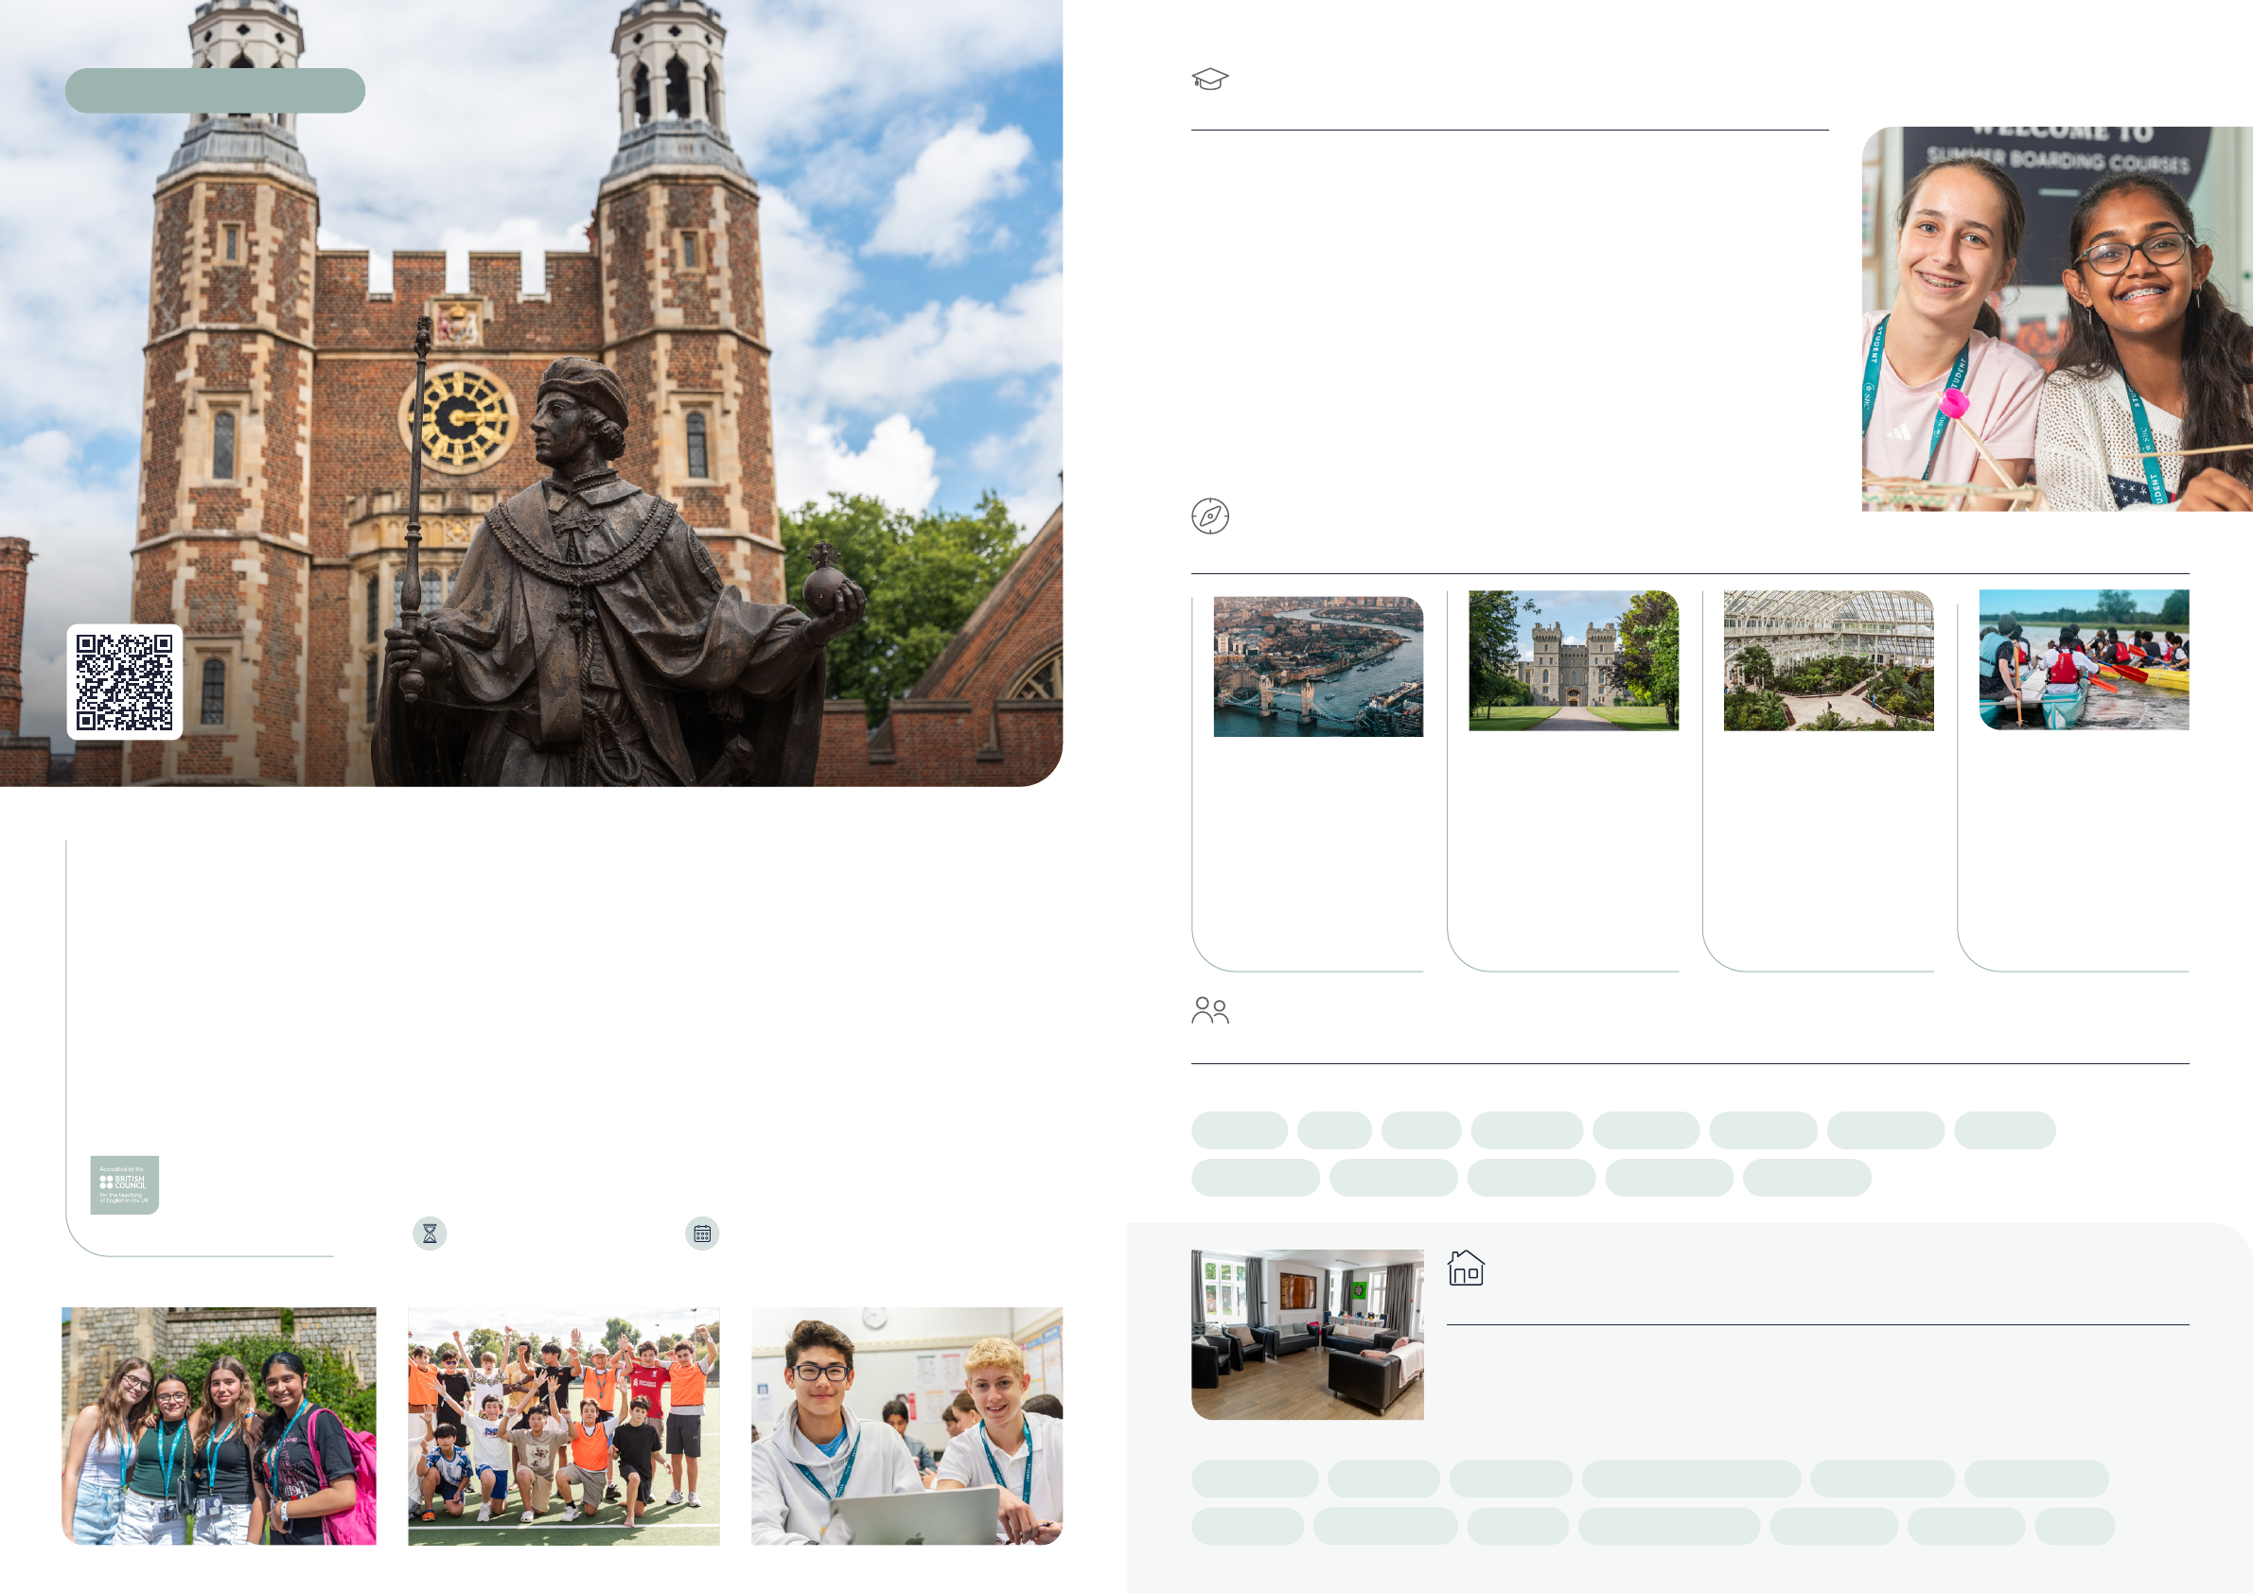Select the football group celebration photo
The width and height of the screenshot is (2253, 1593).
[563, 1426]
